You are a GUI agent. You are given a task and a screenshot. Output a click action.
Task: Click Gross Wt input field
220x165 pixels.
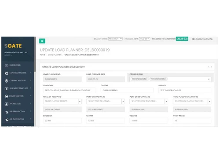pos(62,121)
